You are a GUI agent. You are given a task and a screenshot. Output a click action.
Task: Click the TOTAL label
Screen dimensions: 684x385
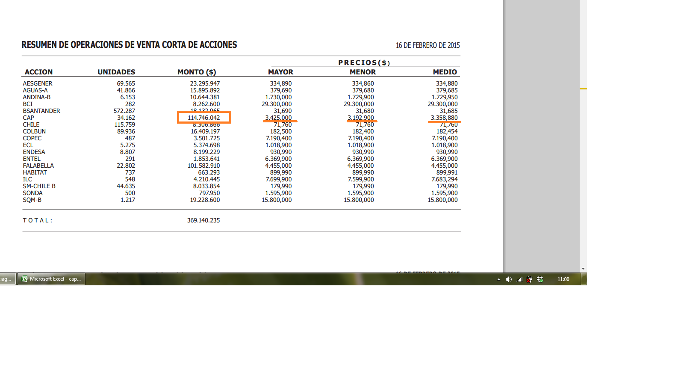38,220
